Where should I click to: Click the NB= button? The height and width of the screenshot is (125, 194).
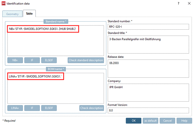point(15,60)
